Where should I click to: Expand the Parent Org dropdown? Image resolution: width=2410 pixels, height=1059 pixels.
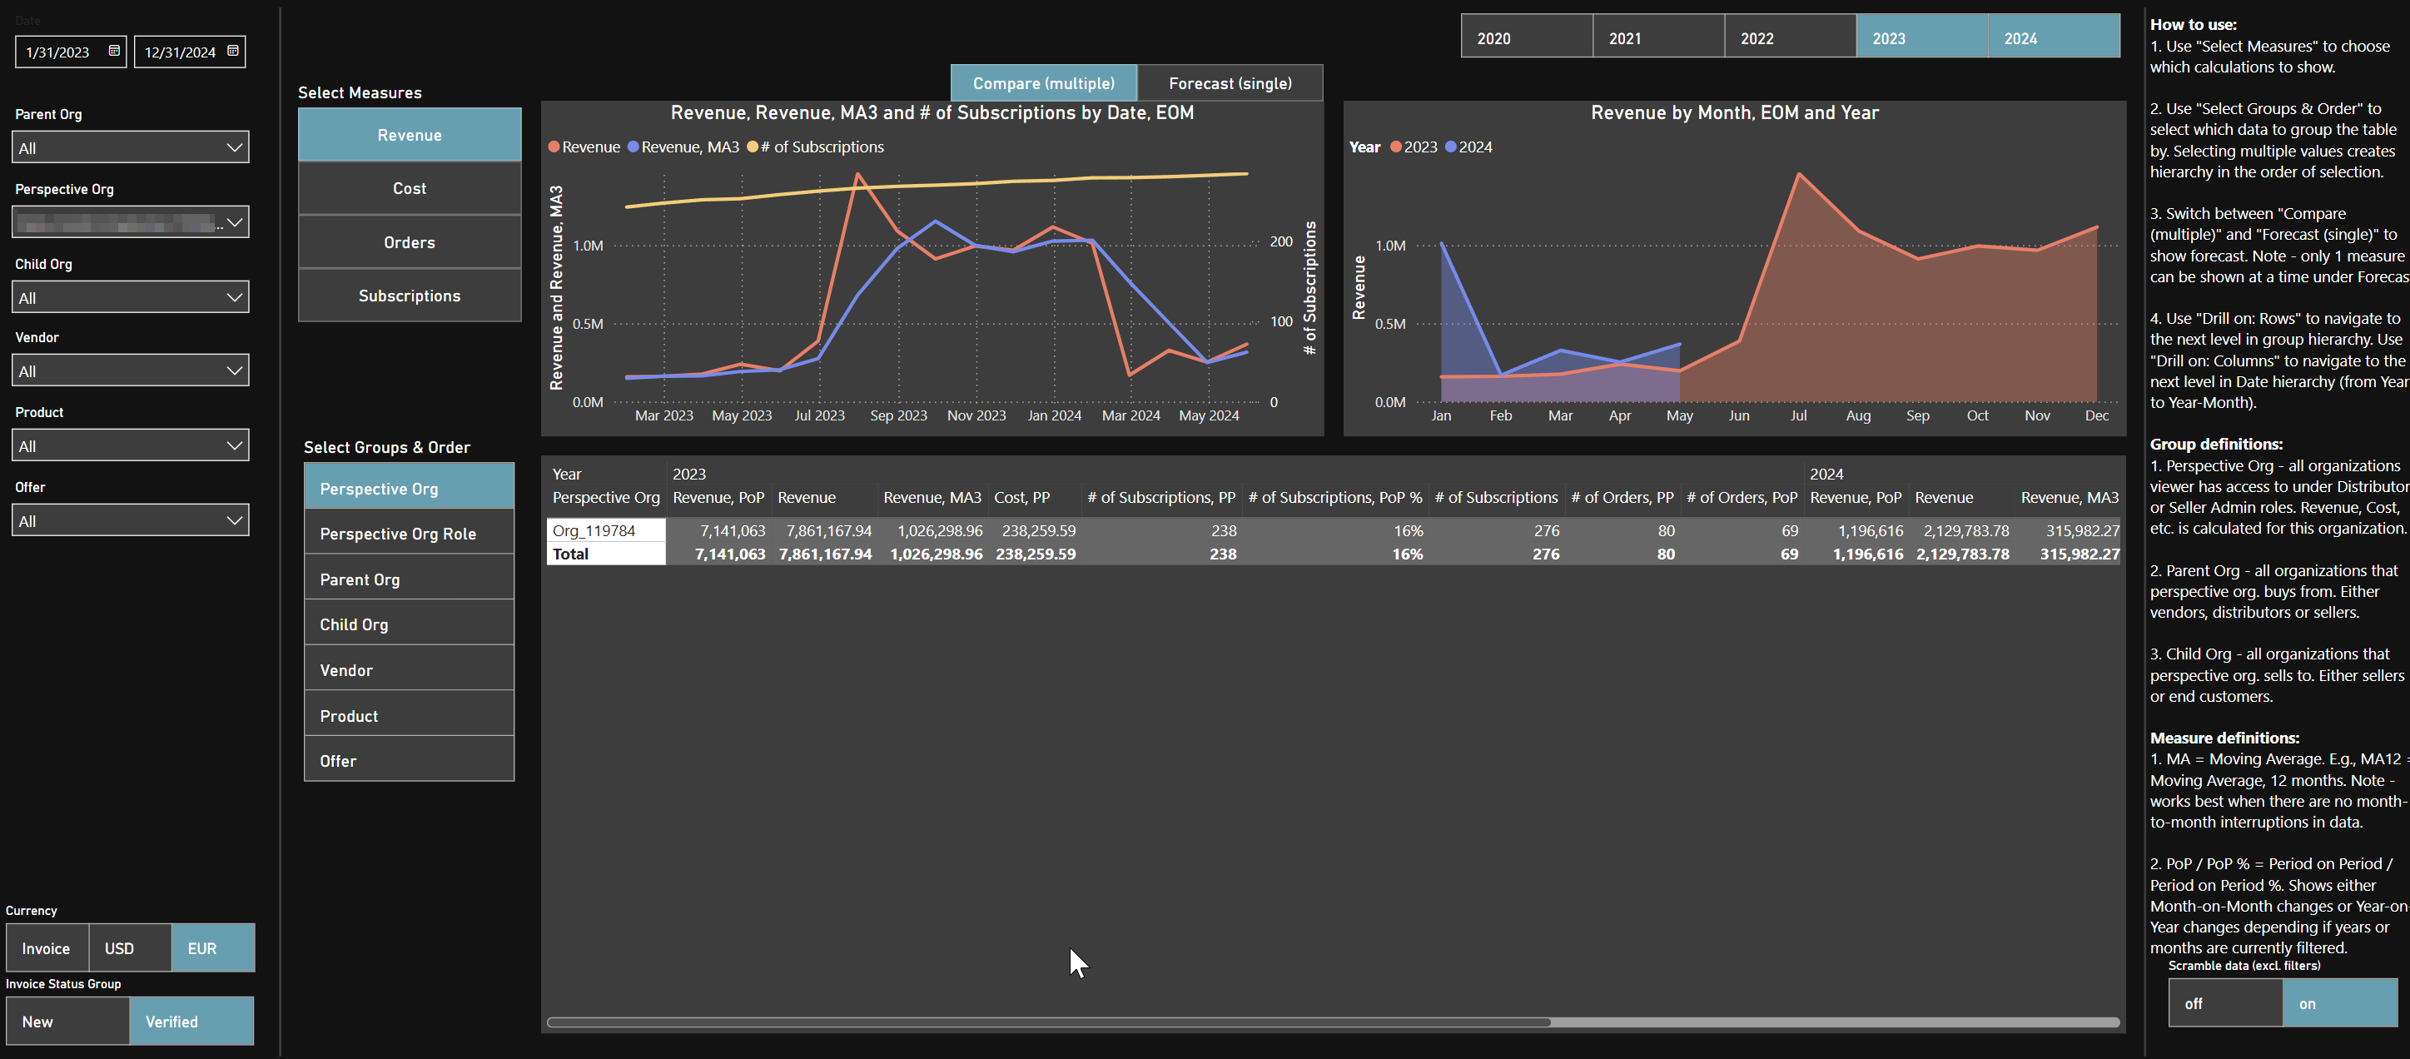(x=234, y=148)
